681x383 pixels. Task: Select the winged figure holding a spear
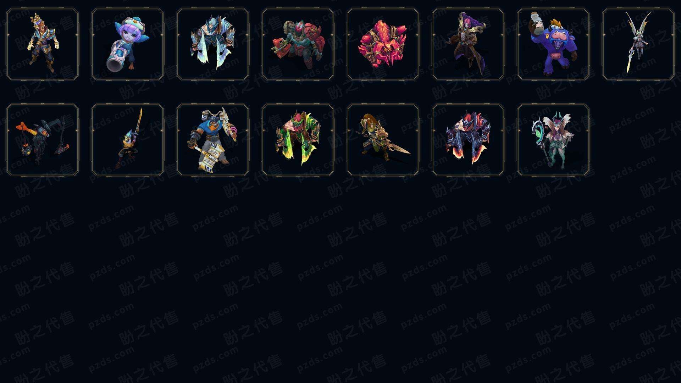point(638,44)
